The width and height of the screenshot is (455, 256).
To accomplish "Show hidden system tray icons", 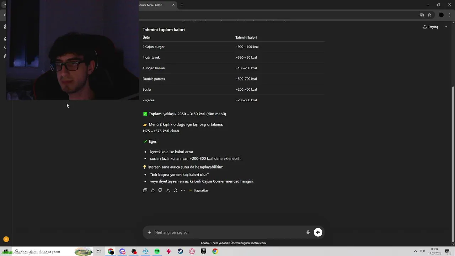I will pos(415,251).
